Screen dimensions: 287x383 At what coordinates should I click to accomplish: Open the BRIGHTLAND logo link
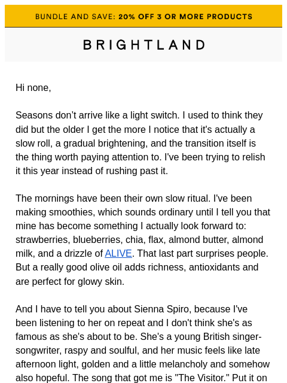144,45
